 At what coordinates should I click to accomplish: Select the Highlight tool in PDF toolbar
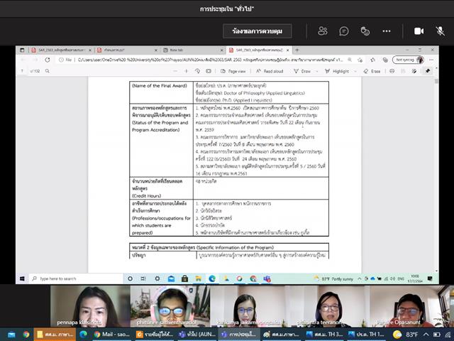click(x=337, y=71)
